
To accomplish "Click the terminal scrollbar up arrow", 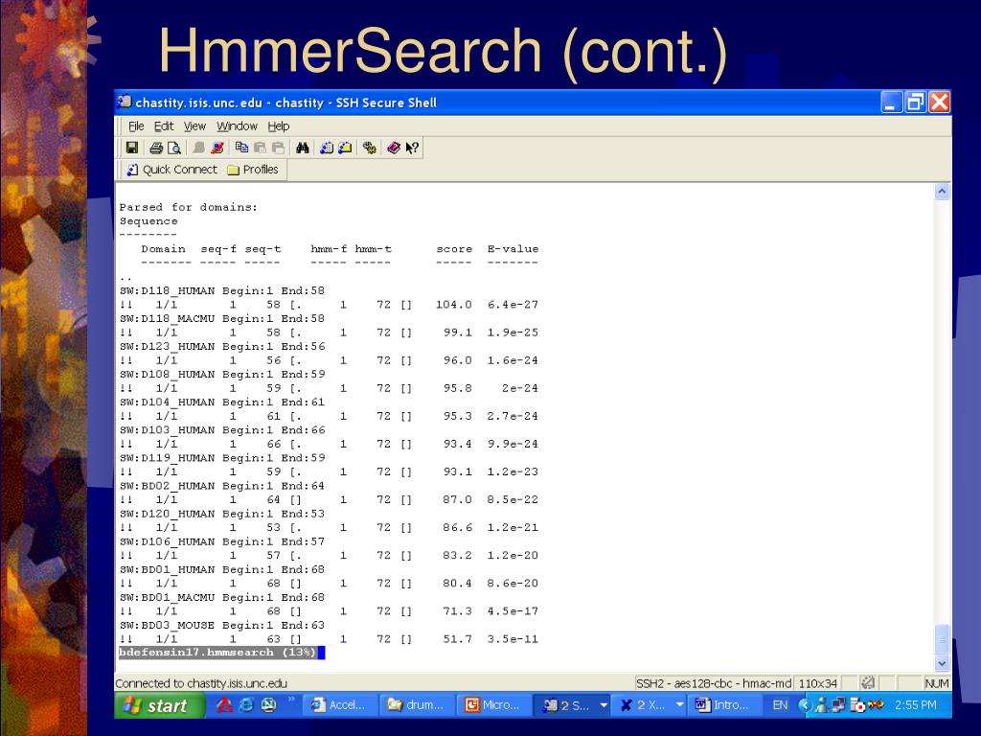I will 943,192.
